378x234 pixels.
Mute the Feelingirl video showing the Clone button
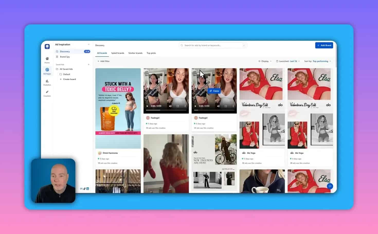[218, 106]
